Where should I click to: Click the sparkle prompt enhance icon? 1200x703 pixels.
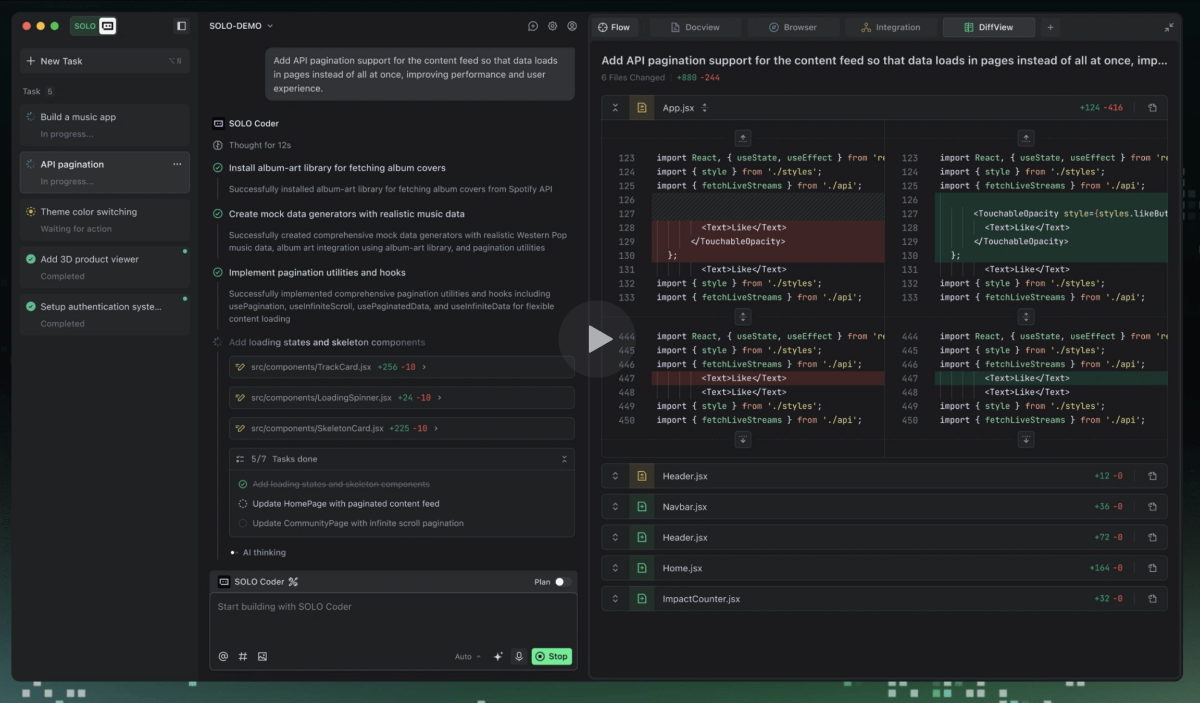click(498, 656)
